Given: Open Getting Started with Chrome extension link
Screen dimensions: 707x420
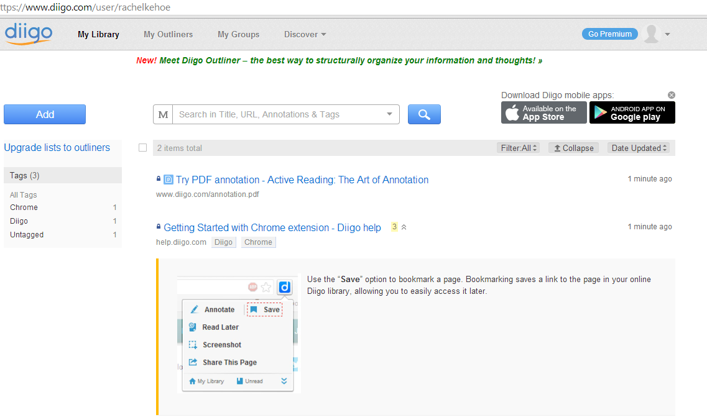Looking at the screenshot, I should pos(272,227).
